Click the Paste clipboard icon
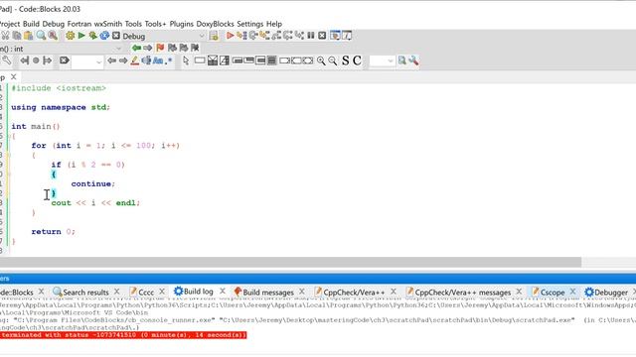The width and height of the screenshot is (636, 357). click(29, 36)
